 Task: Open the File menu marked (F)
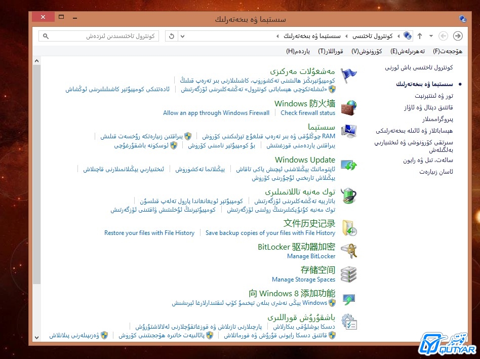[448, 51]
